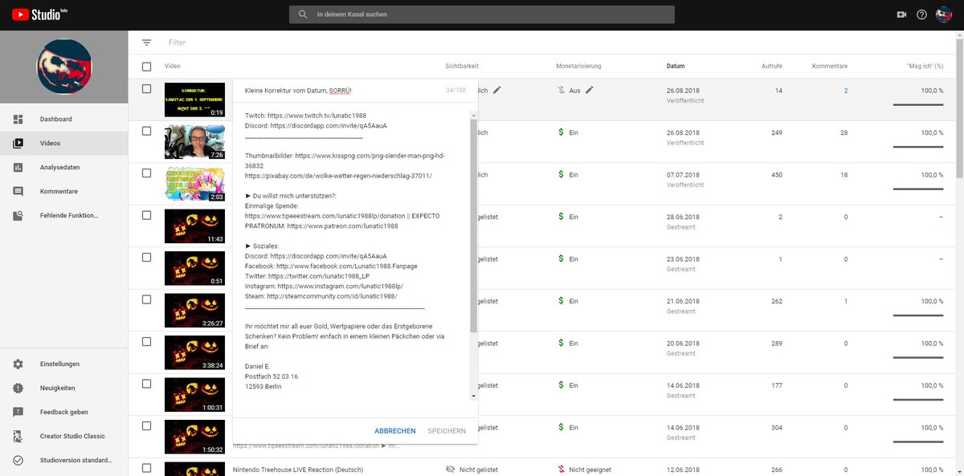Click the Feedback geben icon
Screen dimensions: 964x476
pos(18,412)
